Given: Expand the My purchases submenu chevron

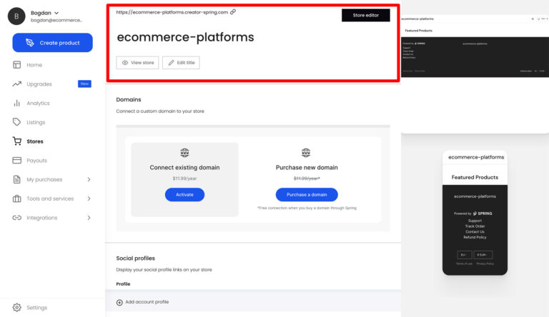Looking at the screenshot, I should click(x=89, y=180).
